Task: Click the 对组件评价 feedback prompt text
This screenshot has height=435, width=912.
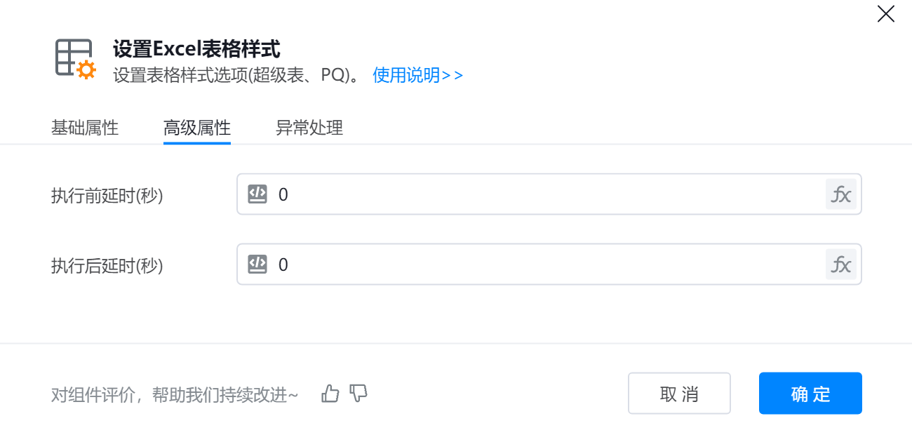Action: (175, 395)
